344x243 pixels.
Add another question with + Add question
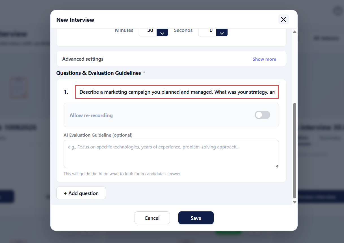click(81, 193)
